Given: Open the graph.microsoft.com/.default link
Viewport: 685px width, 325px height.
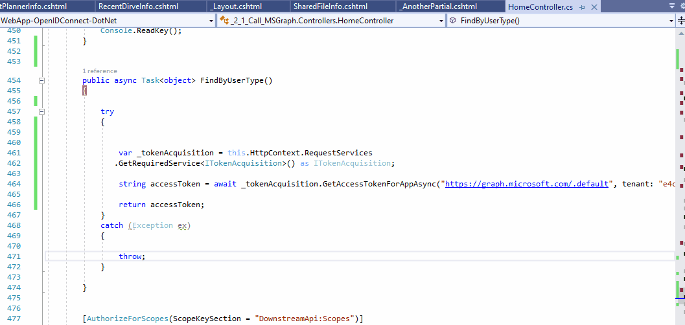Looking at the screenshot, I should click(527, 184).
